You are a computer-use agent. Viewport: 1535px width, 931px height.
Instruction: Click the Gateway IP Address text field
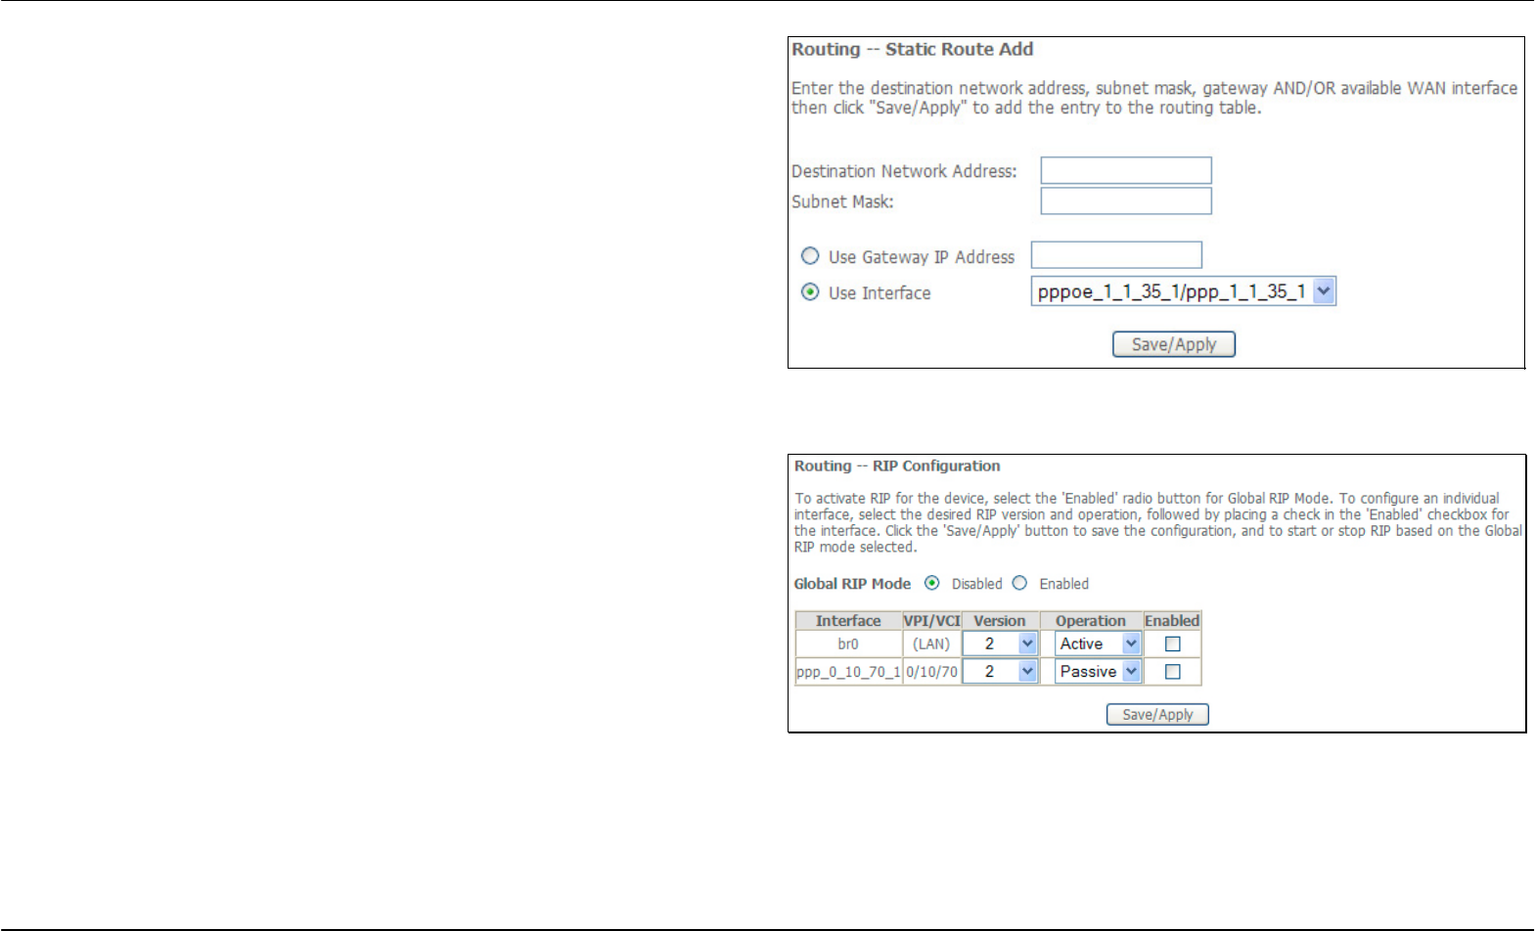1116,255
